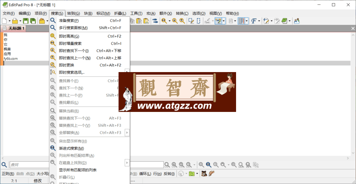Toggle the 自由 free-spacing option
The height and width of the screenshot is (184, 356).
[x=20, y=174]
